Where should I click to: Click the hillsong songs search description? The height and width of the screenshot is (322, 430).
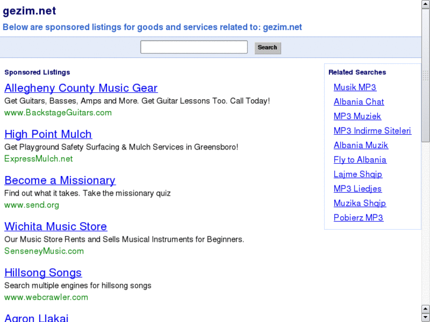coord(78,285)
